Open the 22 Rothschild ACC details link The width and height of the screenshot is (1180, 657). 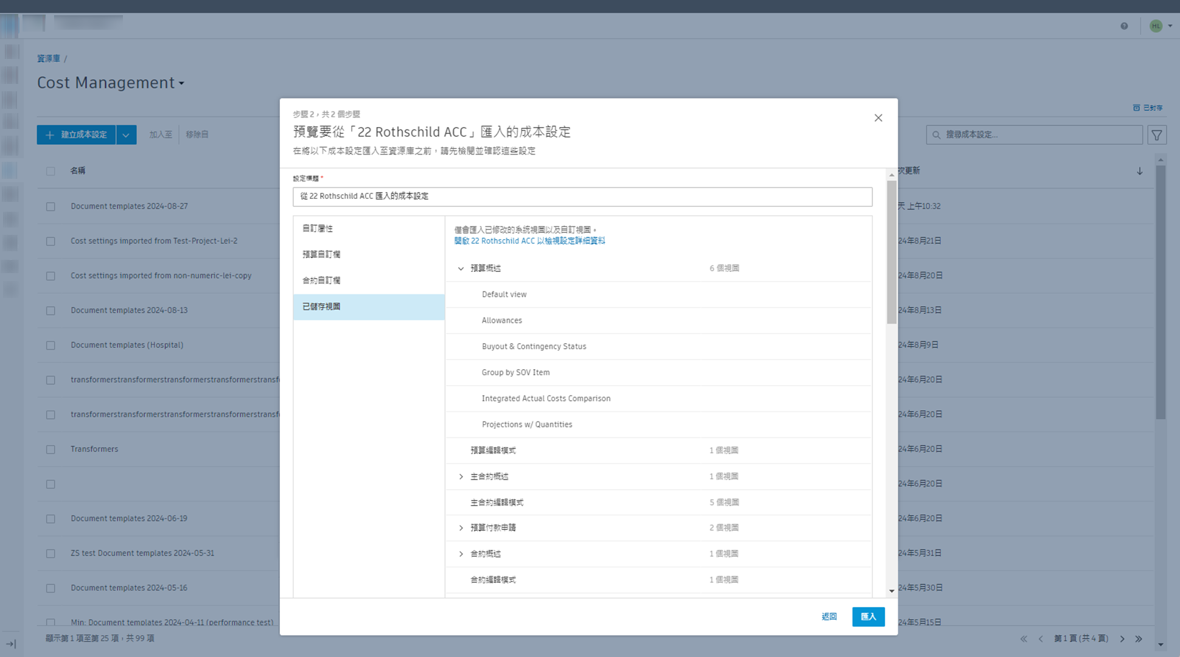(529, 241)
